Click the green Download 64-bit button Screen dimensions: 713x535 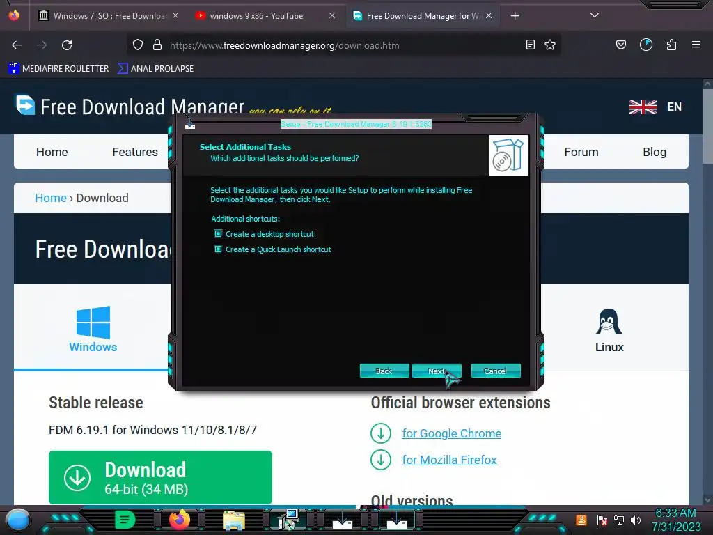(x=160, y=477)
